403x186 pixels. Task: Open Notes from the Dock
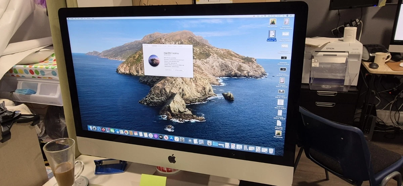(x=146, y=135)
